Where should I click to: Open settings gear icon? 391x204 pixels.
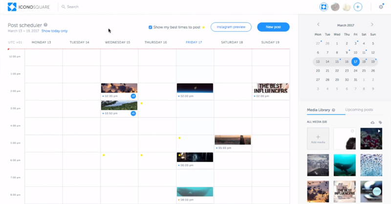[381, 7]
